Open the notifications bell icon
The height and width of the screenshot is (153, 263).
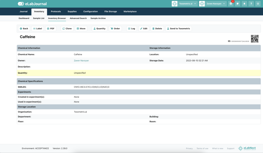click(x=244, y=4)
